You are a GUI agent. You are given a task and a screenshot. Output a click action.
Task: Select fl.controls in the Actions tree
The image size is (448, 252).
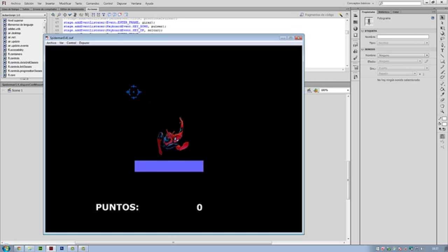pos(14,58)
